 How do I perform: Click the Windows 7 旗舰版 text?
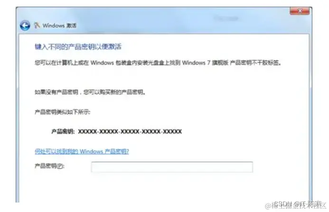tap(205, 63)
